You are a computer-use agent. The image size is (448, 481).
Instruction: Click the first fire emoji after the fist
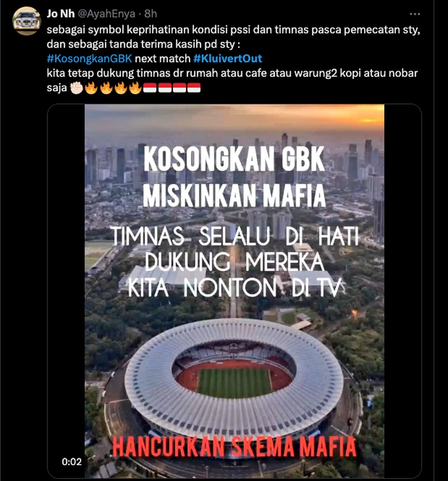[x=91, y=88]
